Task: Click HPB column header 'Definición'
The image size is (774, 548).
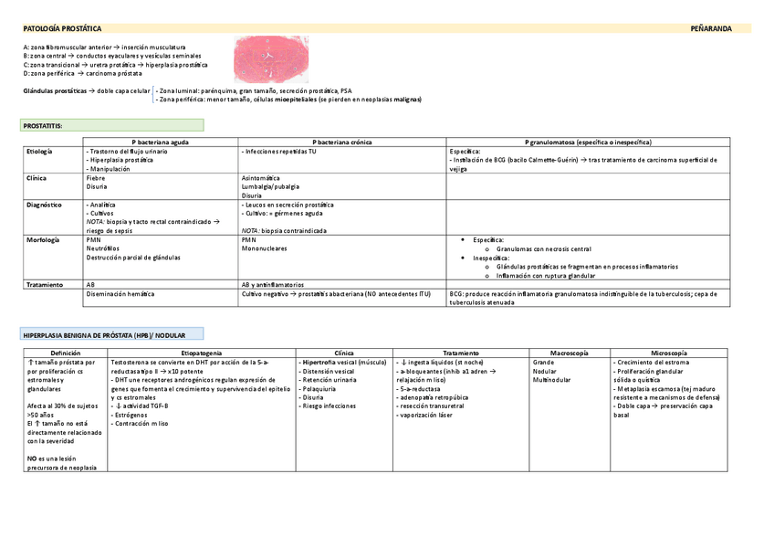Action: [x=66, y=353]
